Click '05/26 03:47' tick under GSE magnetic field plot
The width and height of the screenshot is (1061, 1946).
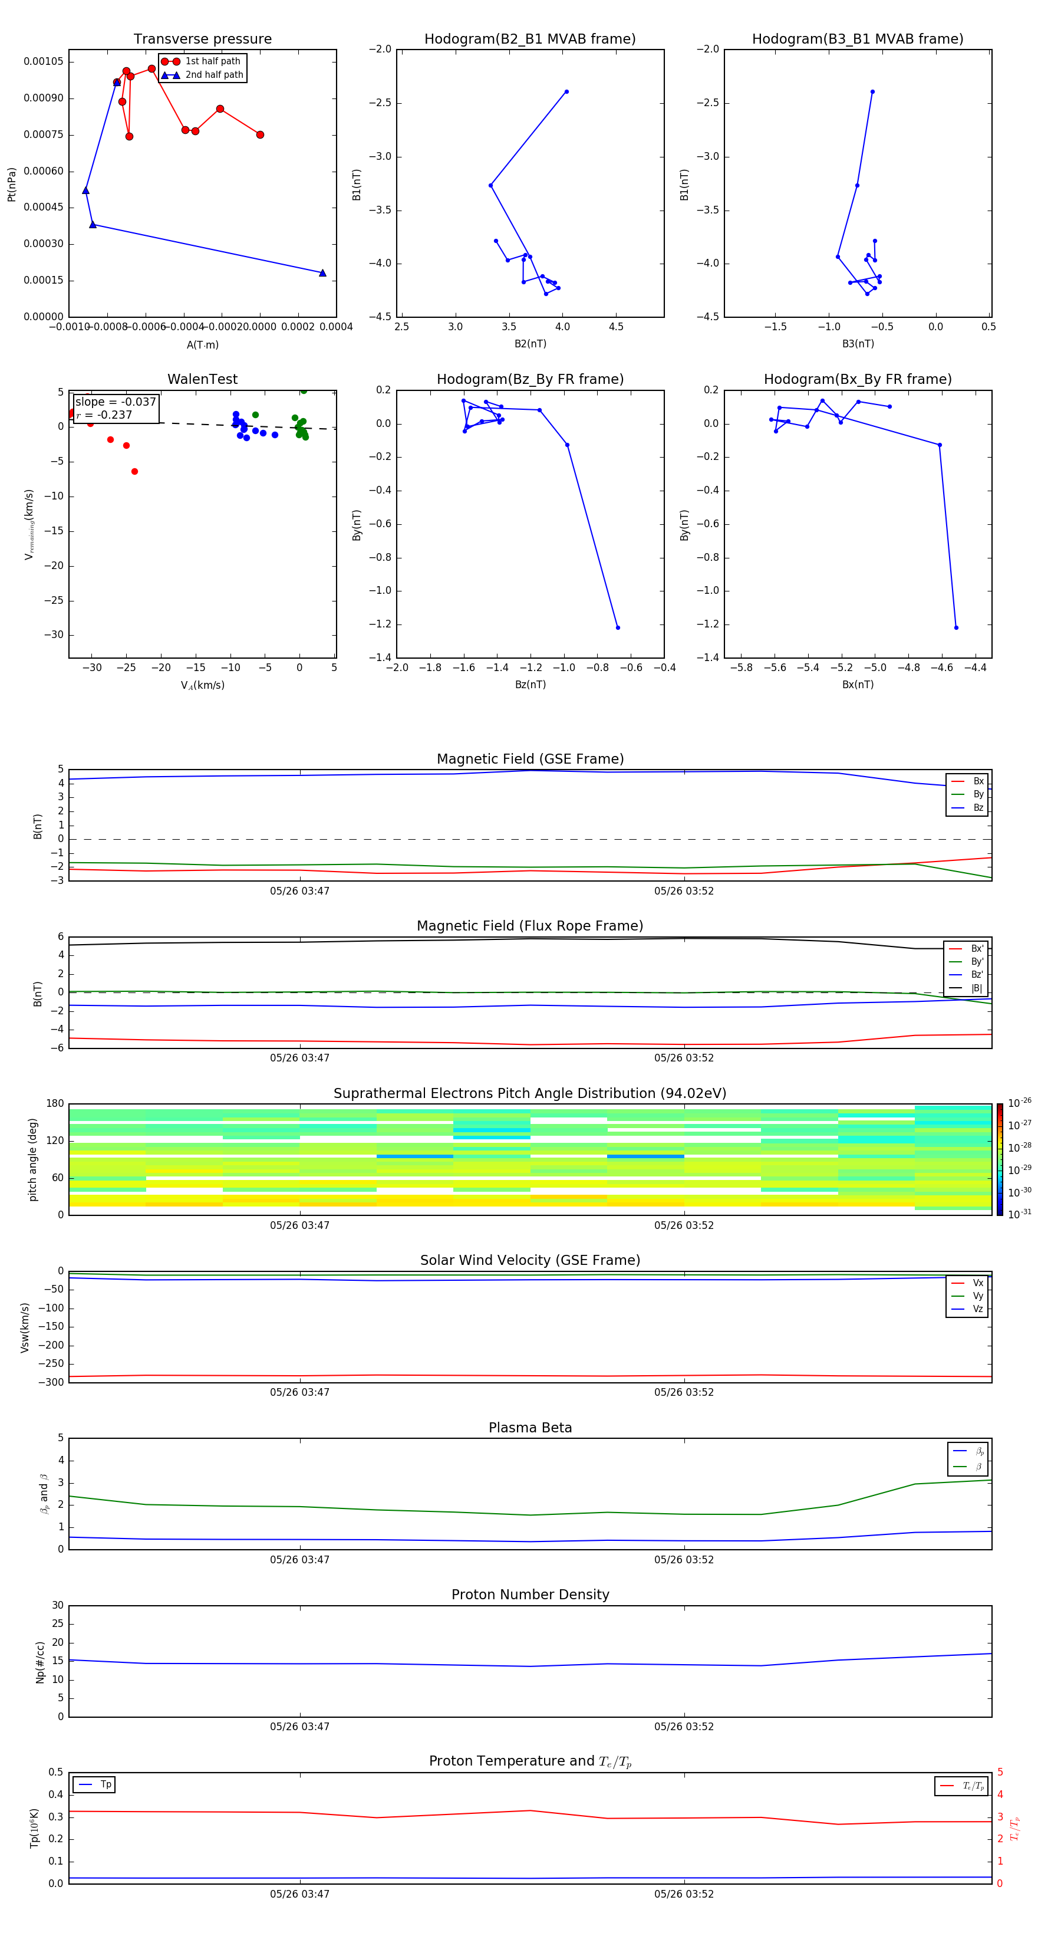pos(300,892)
